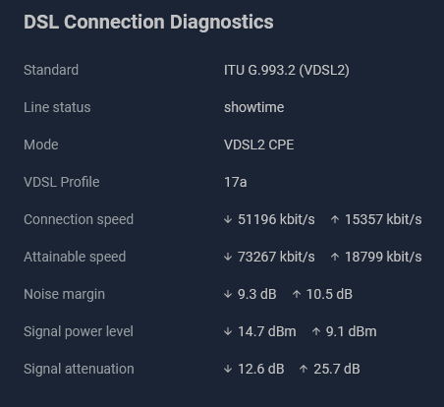The height and width of the screenshot is (407, 444).
Task: Click the Signal power level upload arrow
Action: coord(316,331)
